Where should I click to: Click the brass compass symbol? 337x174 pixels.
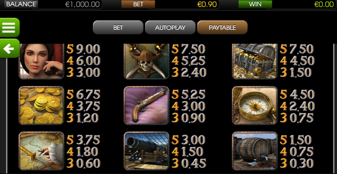coord(255,105)
